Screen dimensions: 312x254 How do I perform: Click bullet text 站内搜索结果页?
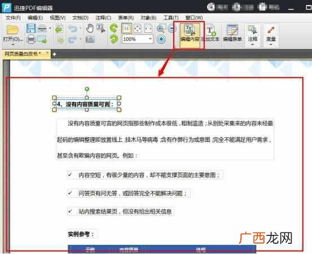tap(125, 211)
